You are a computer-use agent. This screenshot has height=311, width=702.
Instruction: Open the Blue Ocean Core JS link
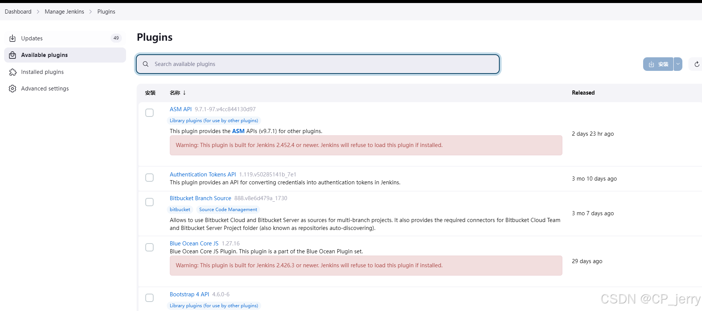[194, 244]
